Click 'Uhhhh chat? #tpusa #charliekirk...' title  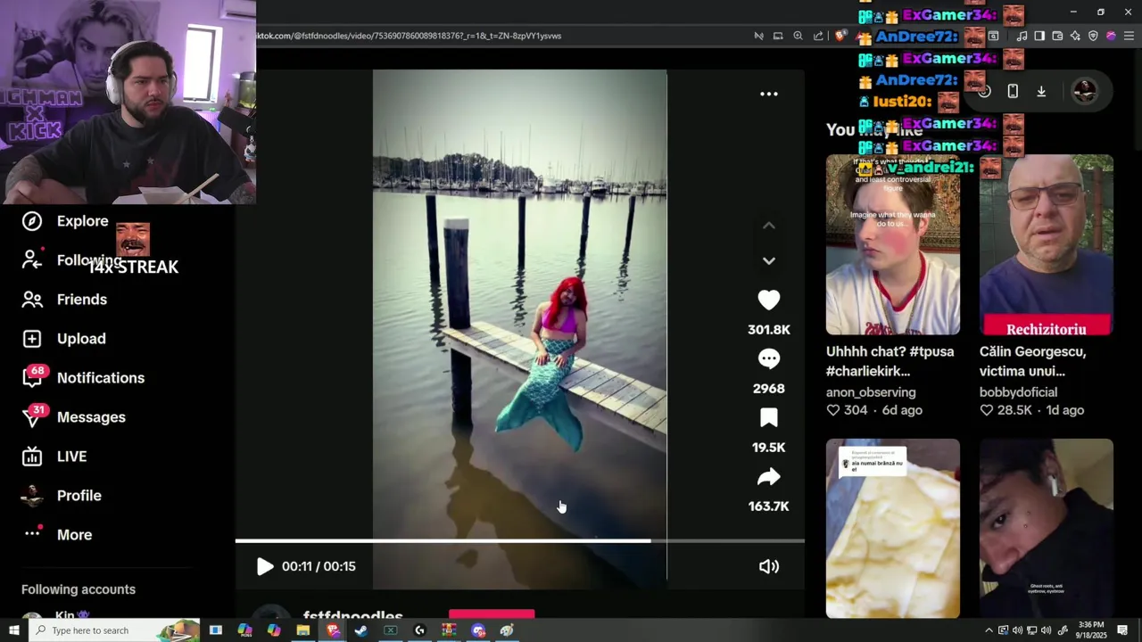[890, 361]
